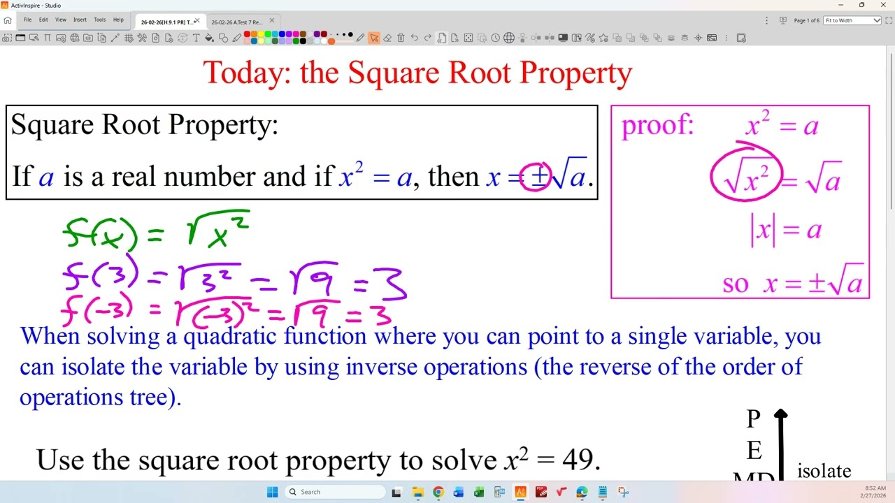The width and height of the screenshot is (895, 503).
Task: Pick the red color swatch
Action: tap(247, 34)
